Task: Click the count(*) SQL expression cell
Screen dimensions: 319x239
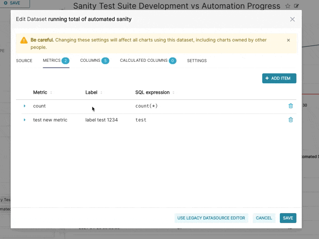Action: (x=146, y=106)
